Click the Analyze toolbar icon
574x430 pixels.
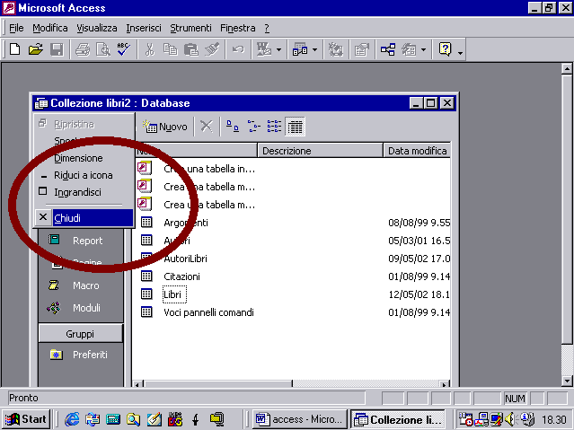(x=300, y=49)
